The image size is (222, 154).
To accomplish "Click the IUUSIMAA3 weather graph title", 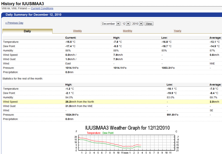I will point(127,128).
